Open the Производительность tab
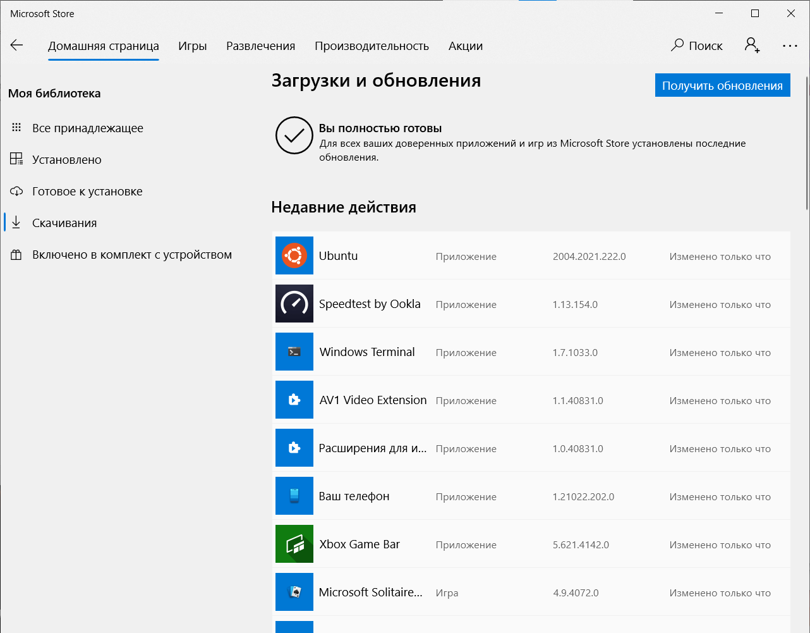The height and width of the screenshot is (633, 810). pos(372,46)
